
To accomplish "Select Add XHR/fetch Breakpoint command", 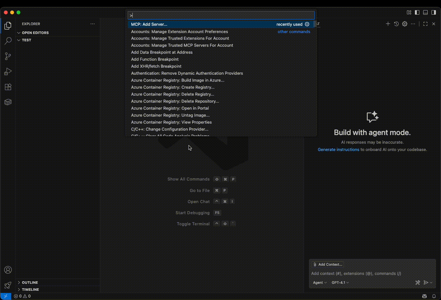I will [x=221, y=66].
